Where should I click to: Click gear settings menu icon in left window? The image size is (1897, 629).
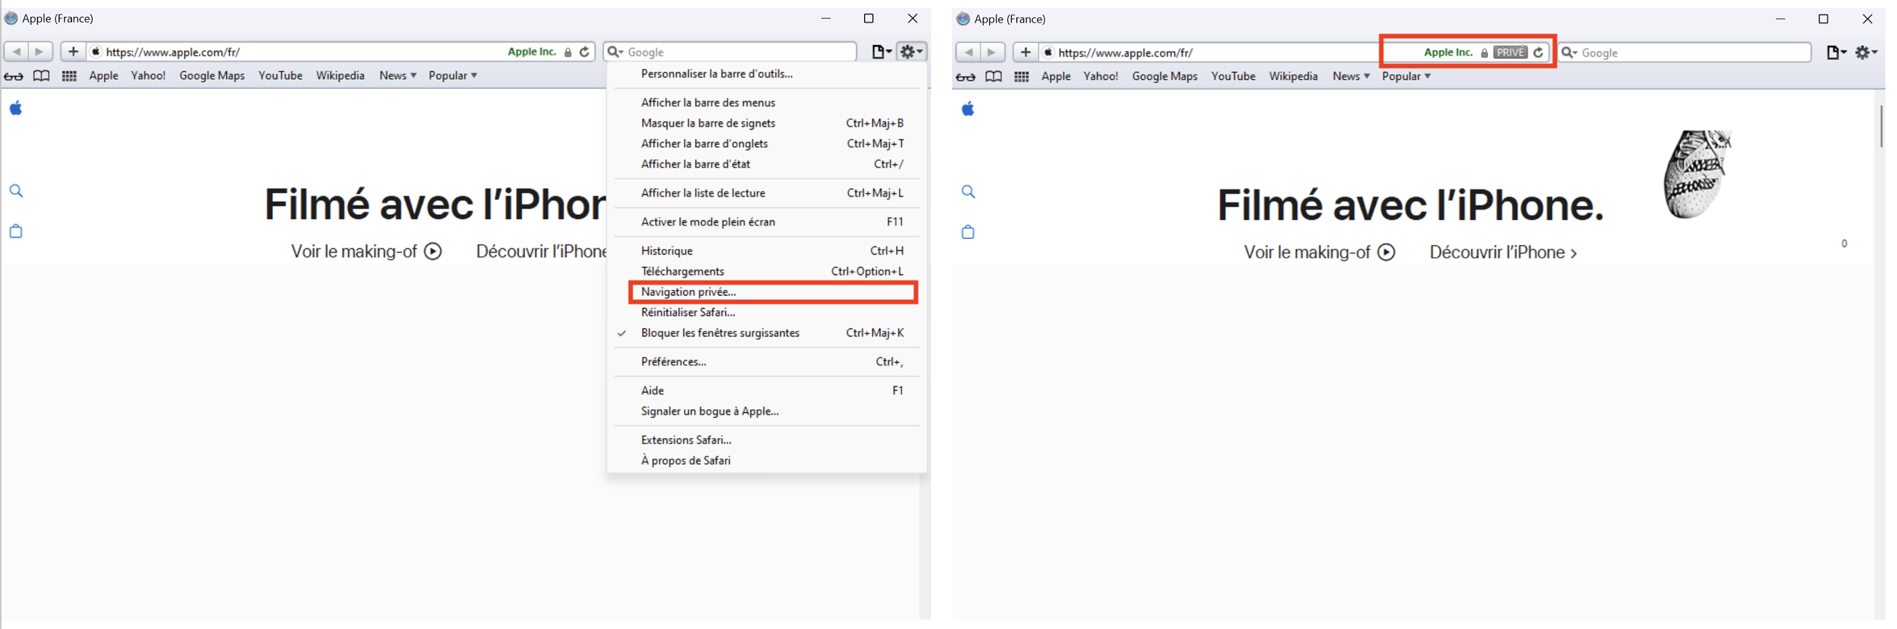pos(911,52)
